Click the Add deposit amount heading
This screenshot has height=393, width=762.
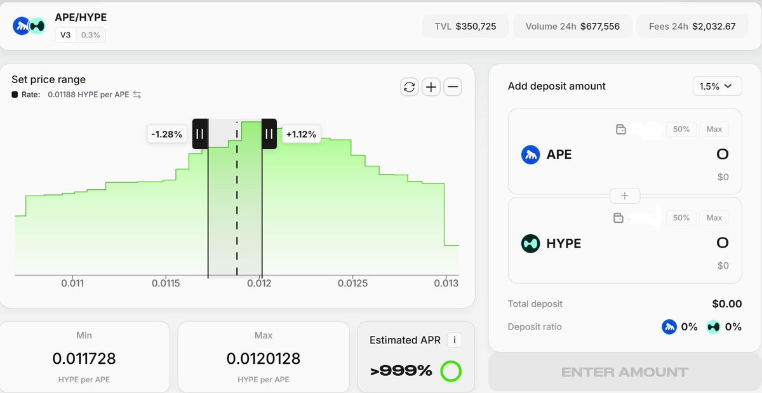[557, 86]
